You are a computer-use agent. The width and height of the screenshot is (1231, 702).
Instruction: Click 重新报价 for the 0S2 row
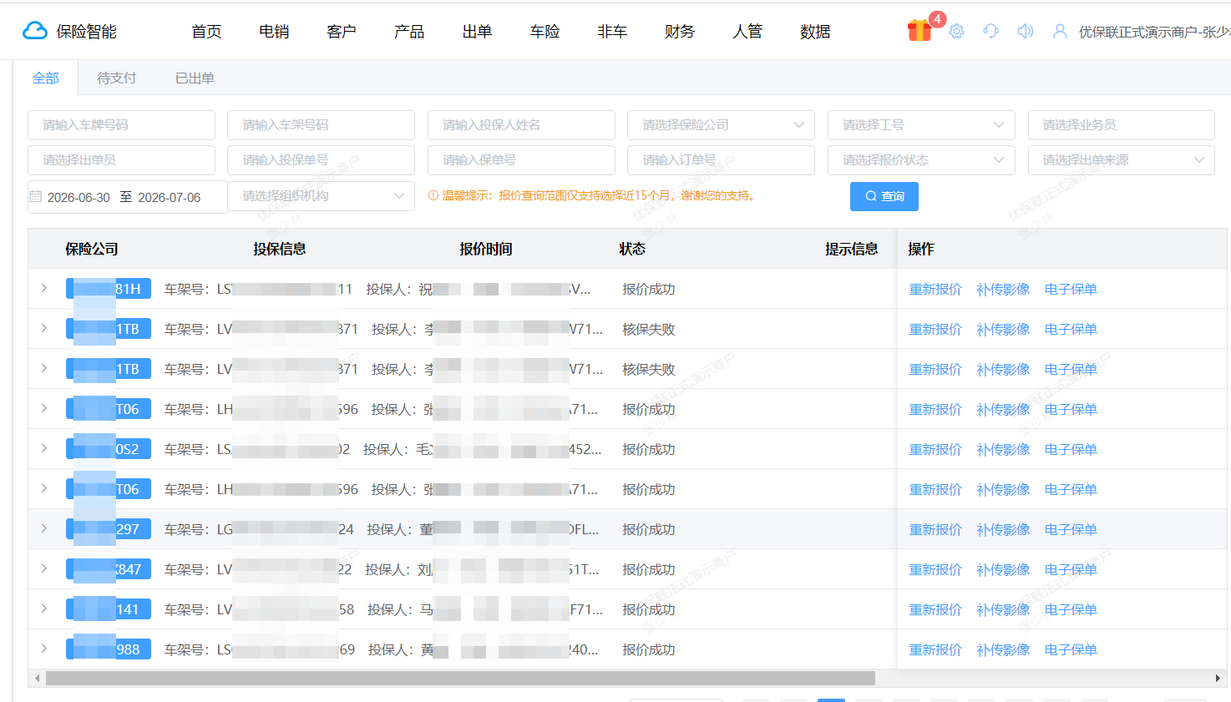pos(935,449)
